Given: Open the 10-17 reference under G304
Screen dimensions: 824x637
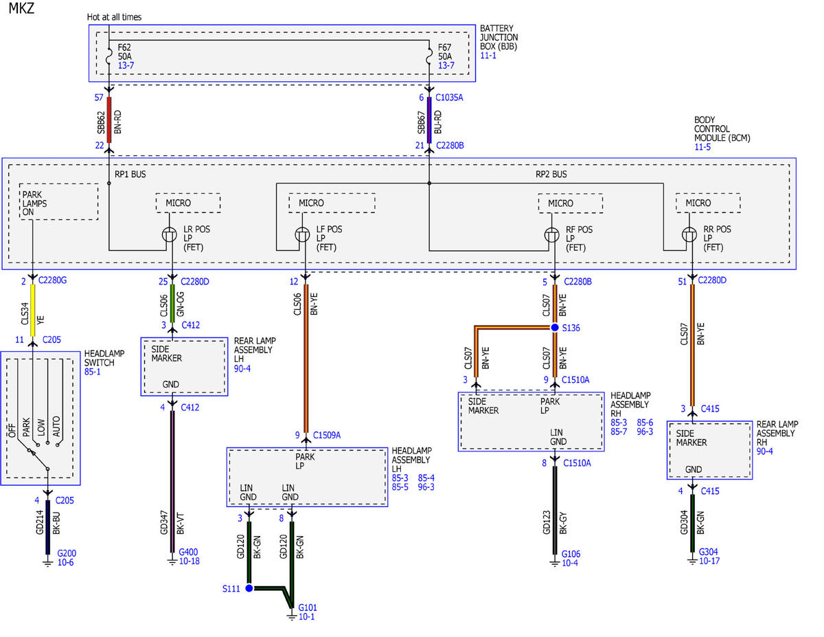Looking at the screenshot, I should click(709, 561).
